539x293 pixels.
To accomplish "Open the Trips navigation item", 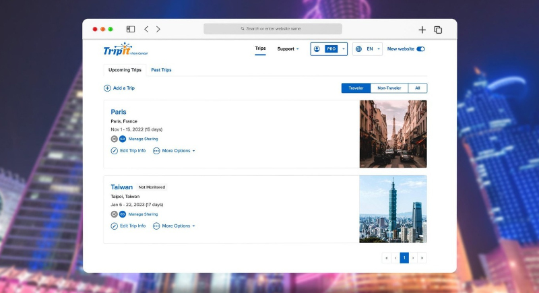I will point(260,49).
